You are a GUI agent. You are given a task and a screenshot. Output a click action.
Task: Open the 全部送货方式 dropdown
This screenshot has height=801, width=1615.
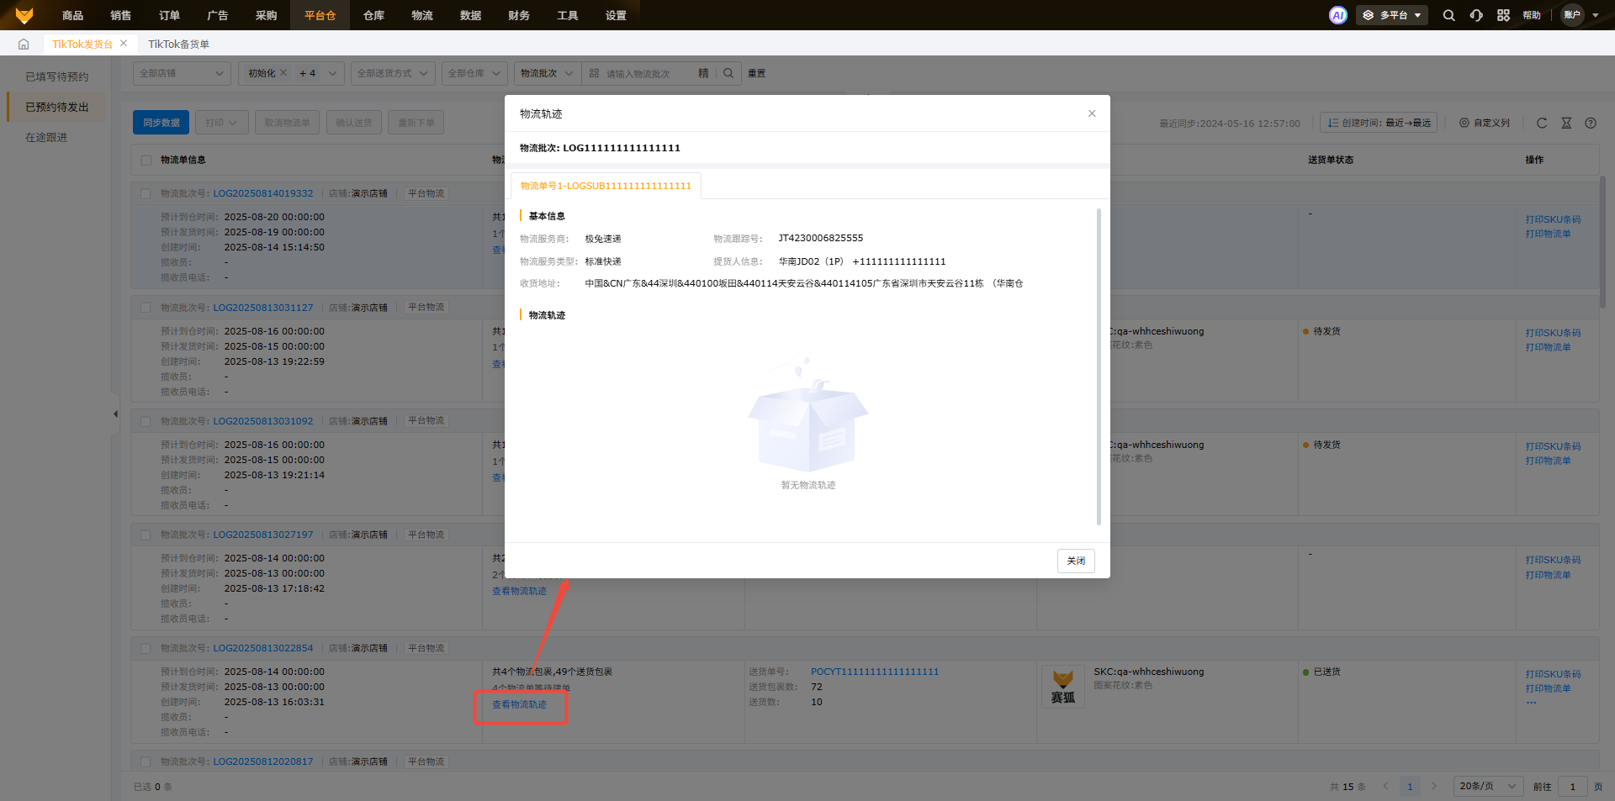click(393, 73)
